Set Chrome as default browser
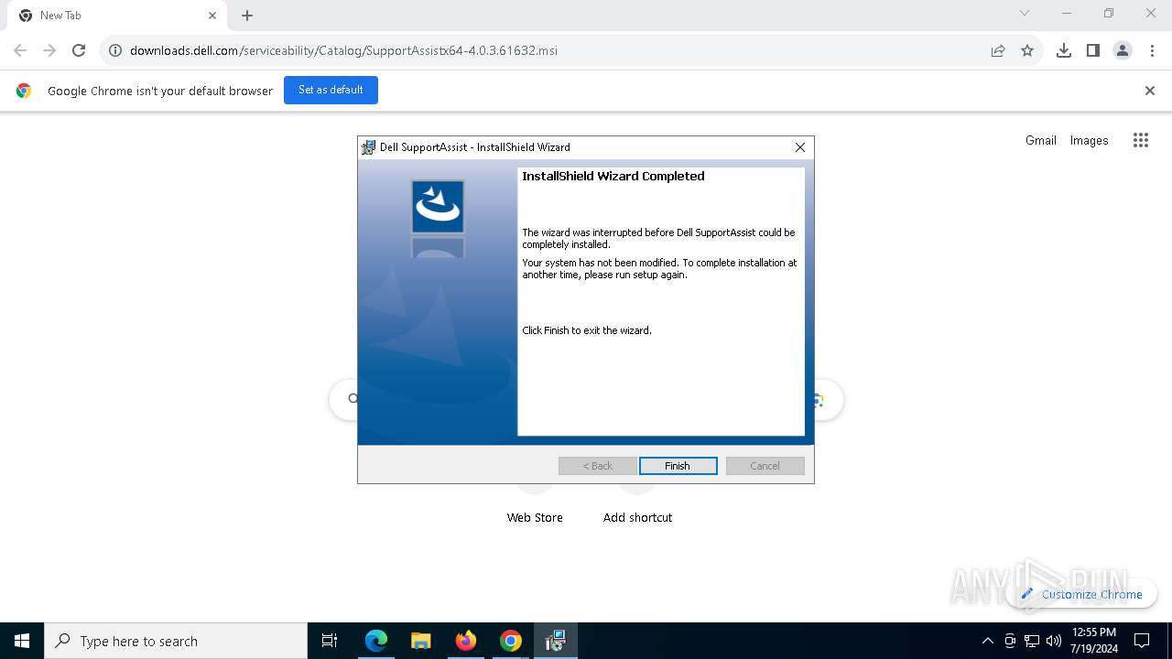Image resolution: width=1172 pixels, height=659 pixels. [x=331, y=90]
